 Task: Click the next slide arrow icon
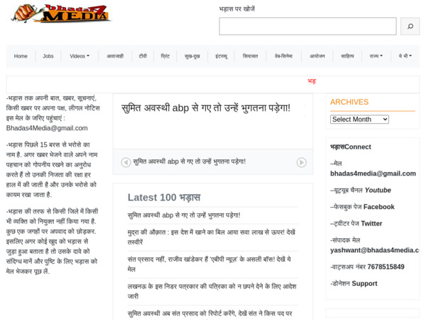(x=301, y=162)
